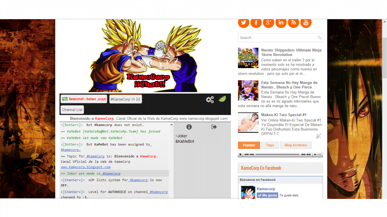387x217 pixels.
Task: Click #kamecorp link in AUTOVOICE message
Action: 158,192
